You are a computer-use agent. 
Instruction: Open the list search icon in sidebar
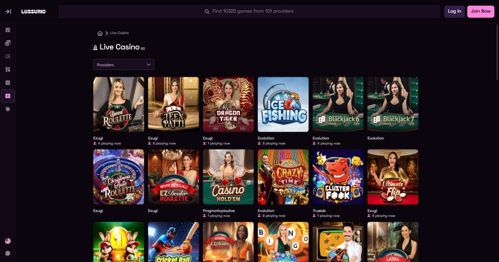[8, 56]
